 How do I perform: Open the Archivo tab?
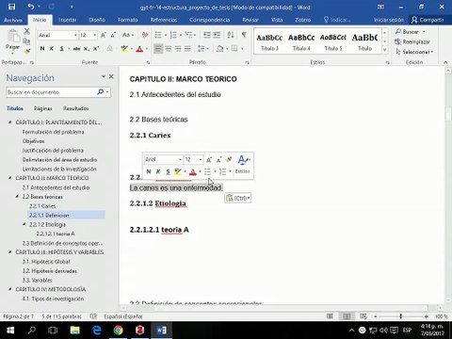pos(13,20)
